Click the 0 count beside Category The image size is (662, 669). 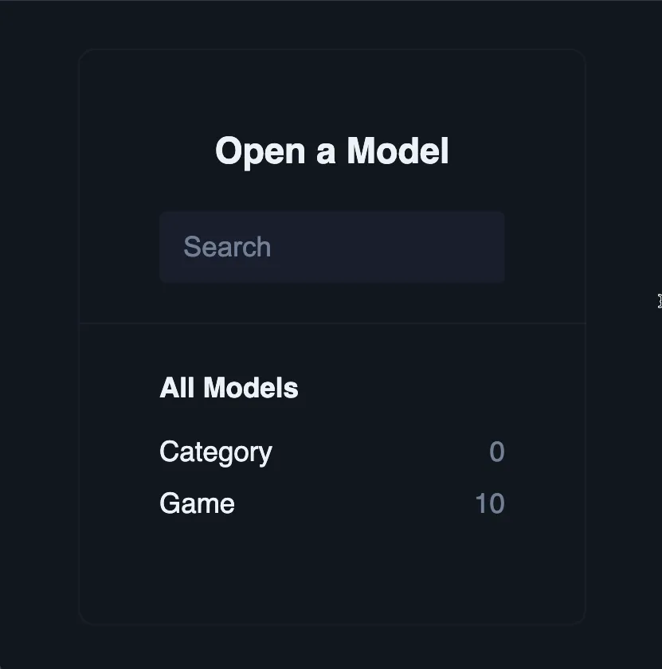pos(496,452)
